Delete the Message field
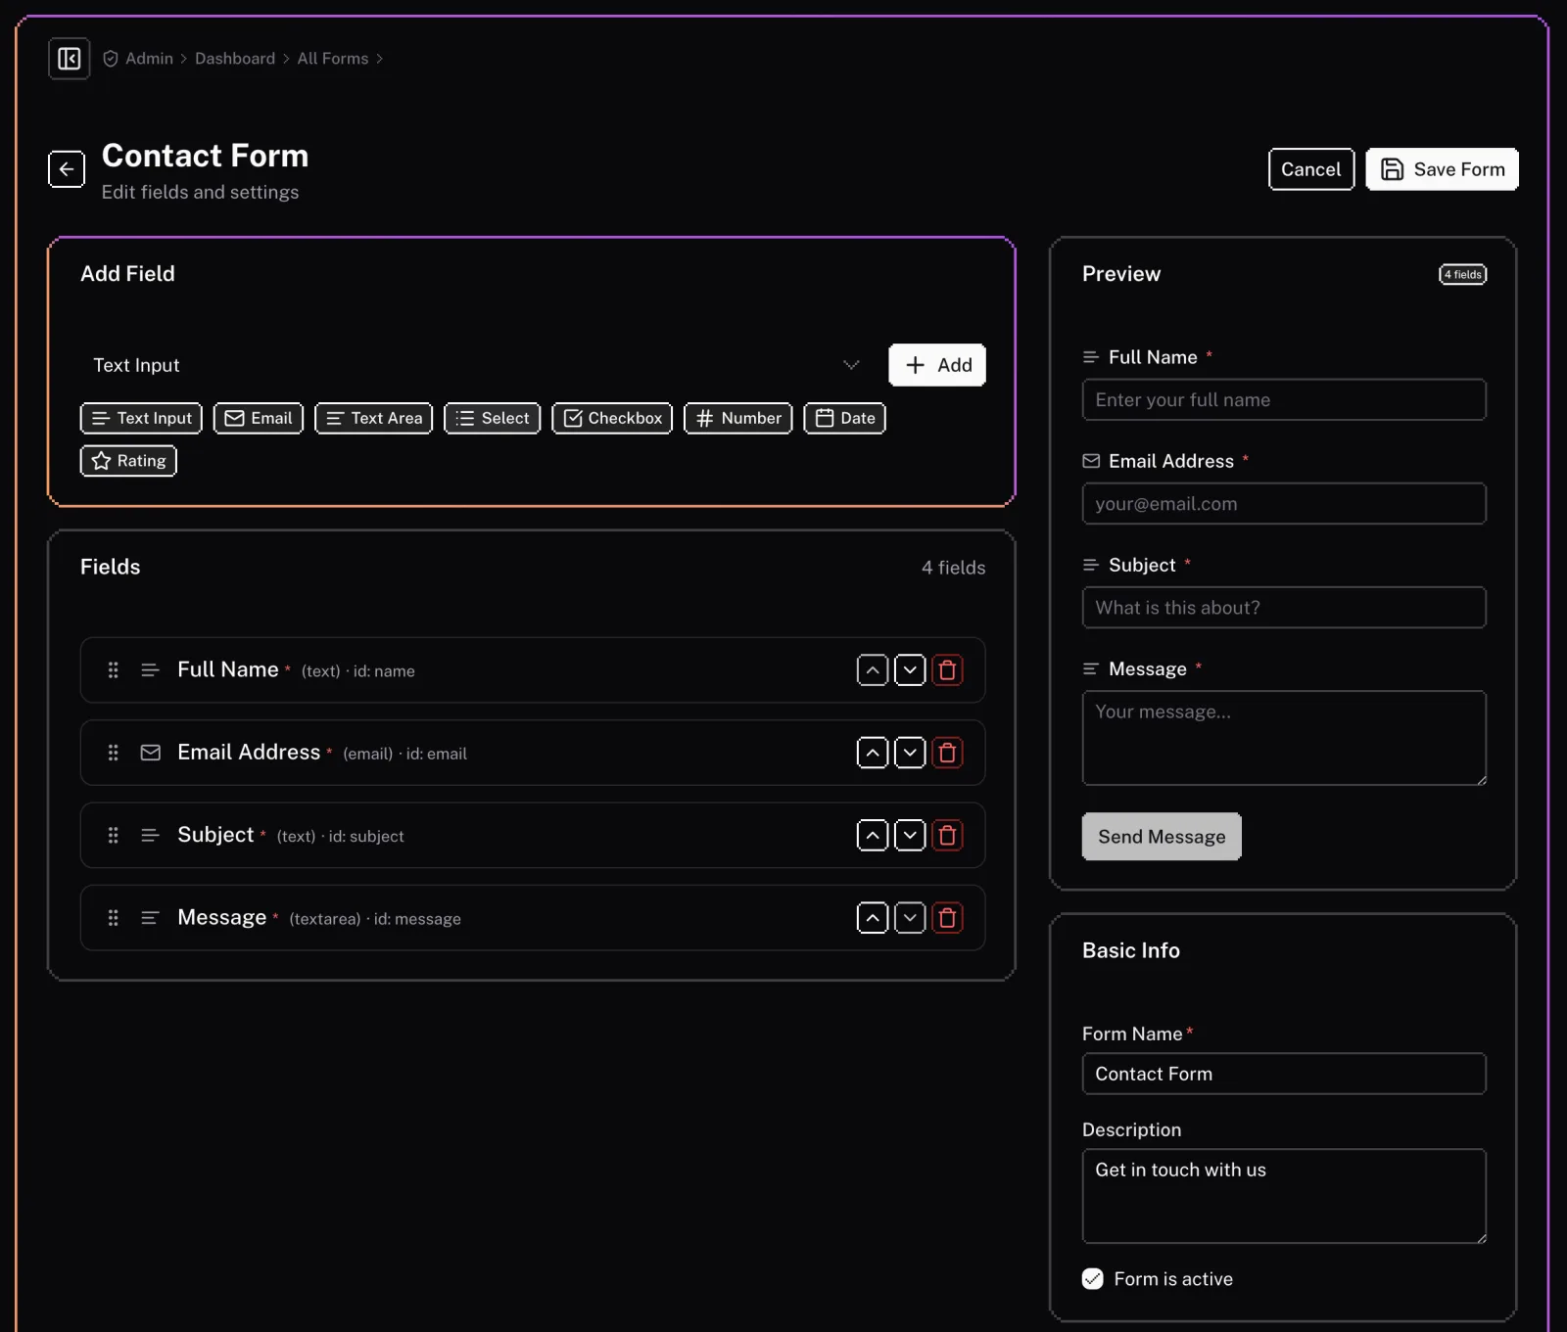Viewport: 1567px width, 1332px height. coord(947,918)
